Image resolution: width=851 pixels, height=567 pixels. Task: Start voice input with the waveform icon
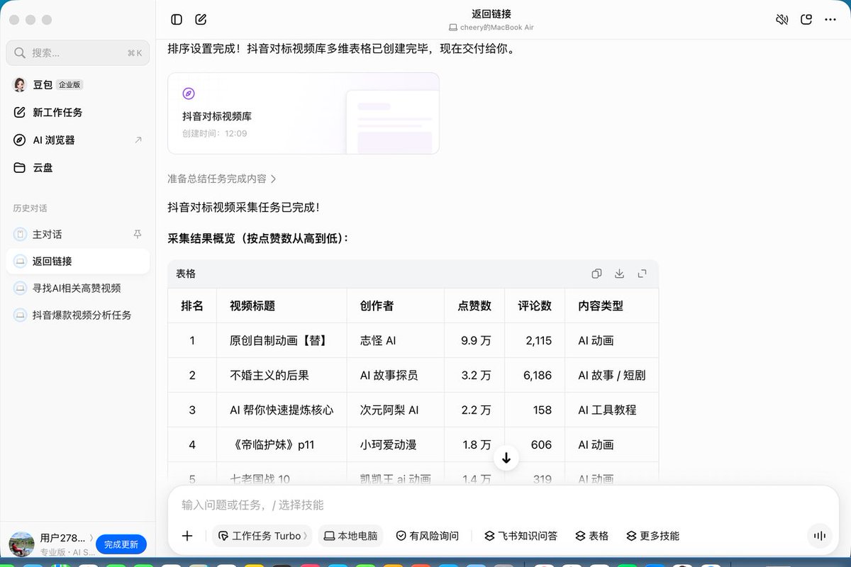tap(820, 536)
